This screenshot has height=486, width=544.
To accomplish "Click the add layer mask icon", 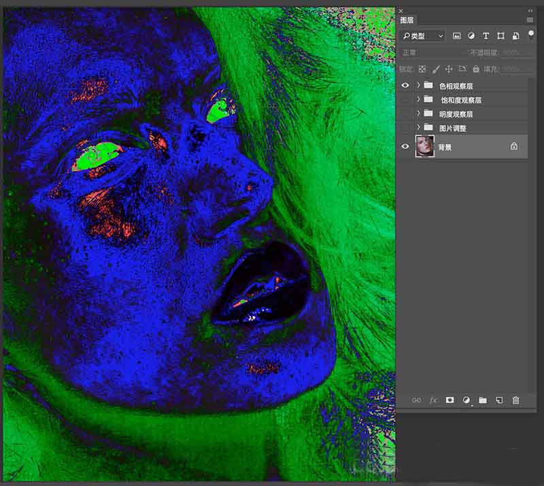I will (449, 400).
